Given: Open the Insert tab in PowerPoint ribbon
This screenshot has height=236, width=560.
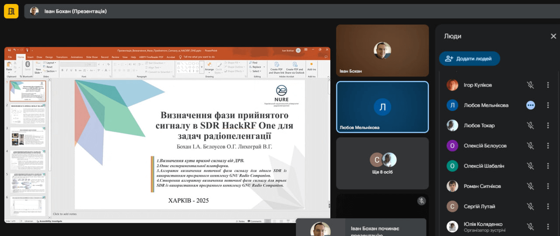Looking at the screenshot, I should pos(30,57).
